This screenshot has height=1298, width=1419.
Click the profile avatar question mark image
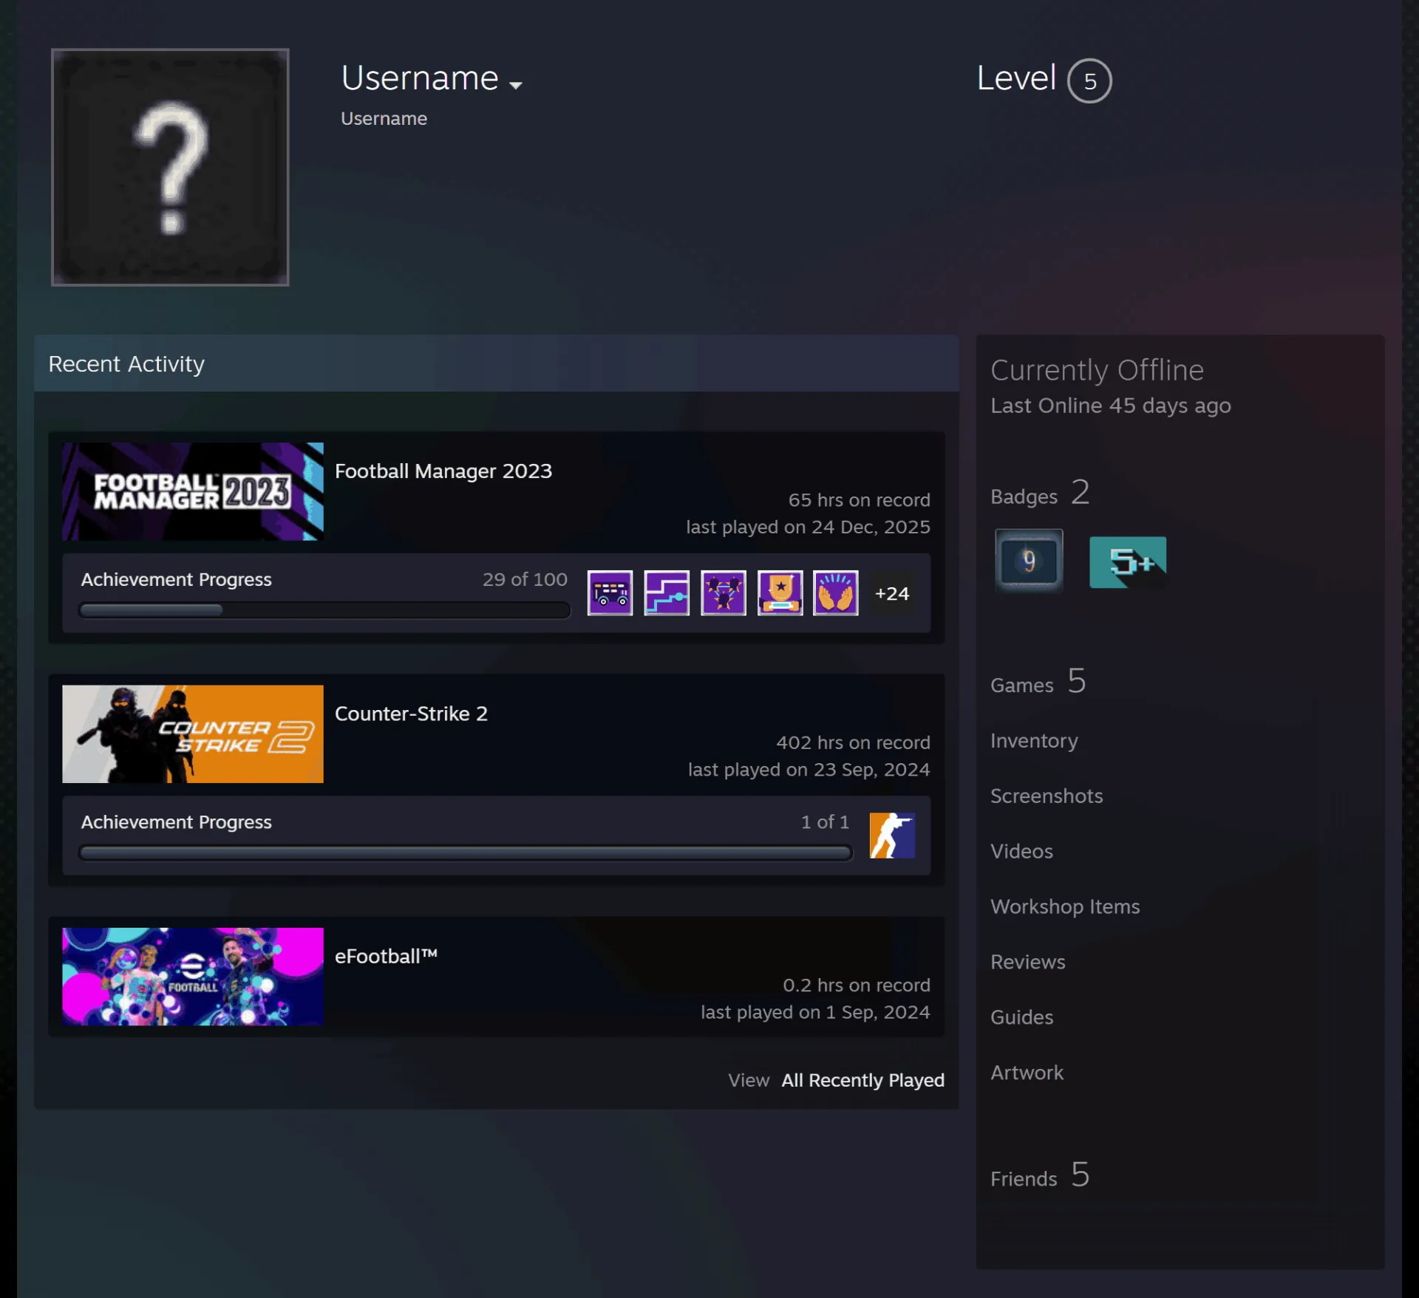170,167
